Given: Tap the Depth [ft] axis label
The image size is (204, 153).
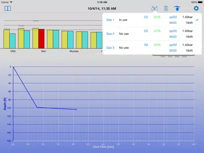Looking at the screenshot, I should click(5, 104).
